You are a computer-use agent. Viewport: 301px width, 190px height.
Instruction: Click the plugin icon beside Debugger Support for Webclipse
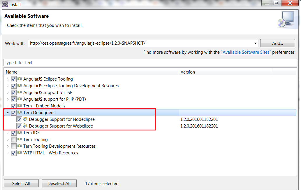pos(25,126)
